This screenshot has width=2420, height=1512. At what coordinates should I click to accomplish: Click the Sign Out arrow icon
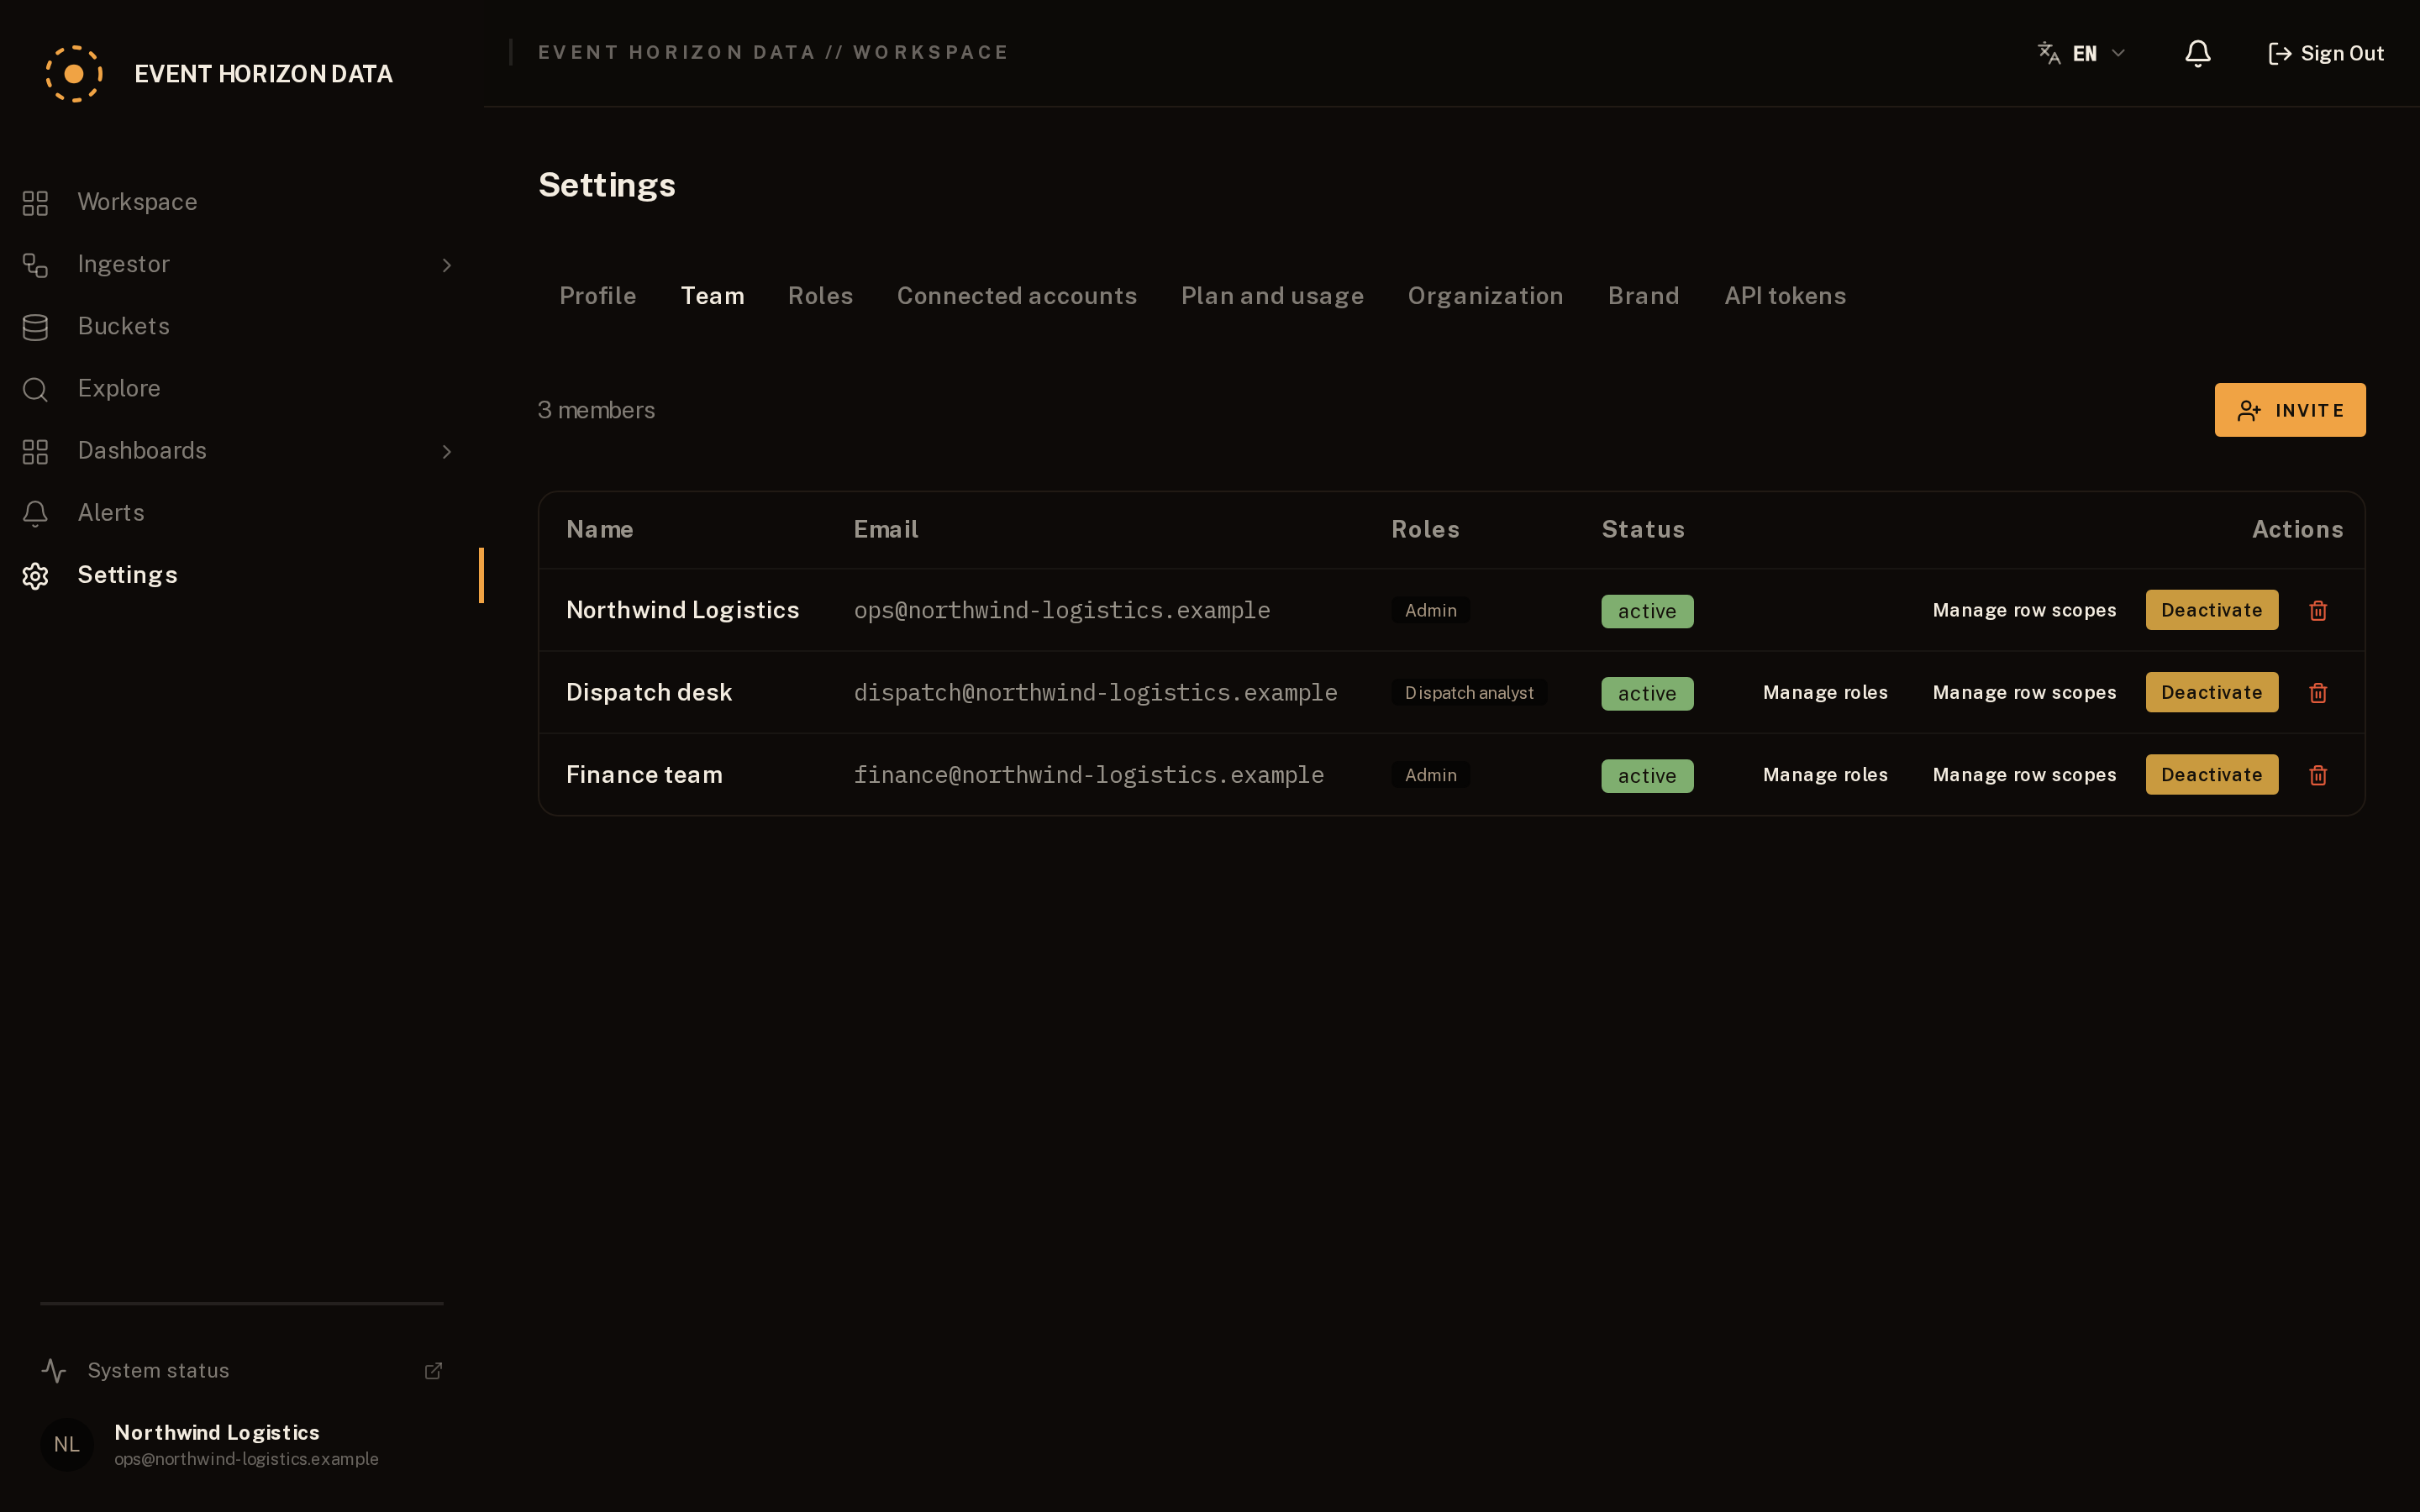2279,54
